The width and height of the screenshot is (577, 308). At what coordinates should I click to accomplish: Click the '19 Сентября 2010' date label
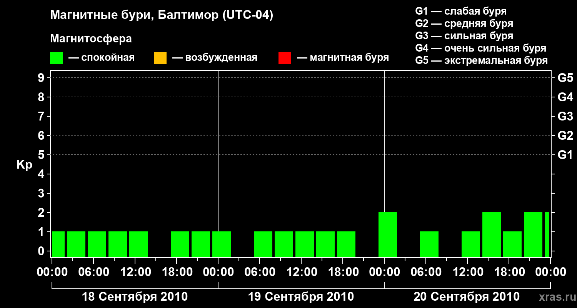(x=301, y=297)
